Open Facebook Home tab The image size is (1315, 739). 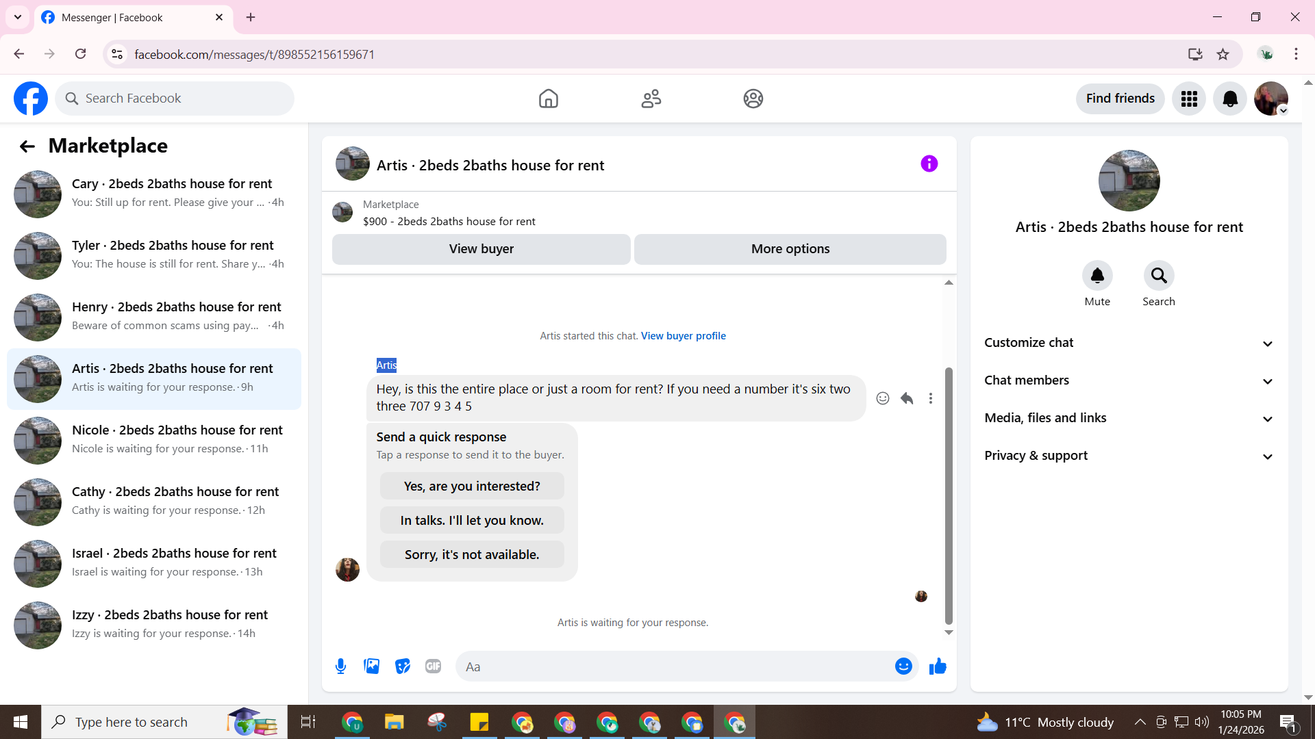pos(548,99)
